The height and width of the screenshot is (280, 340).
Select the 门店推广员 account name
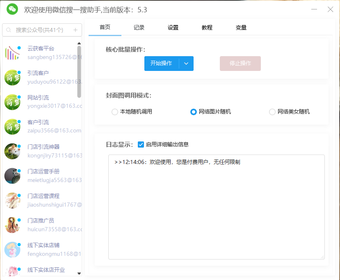click(x=41, y=221)
